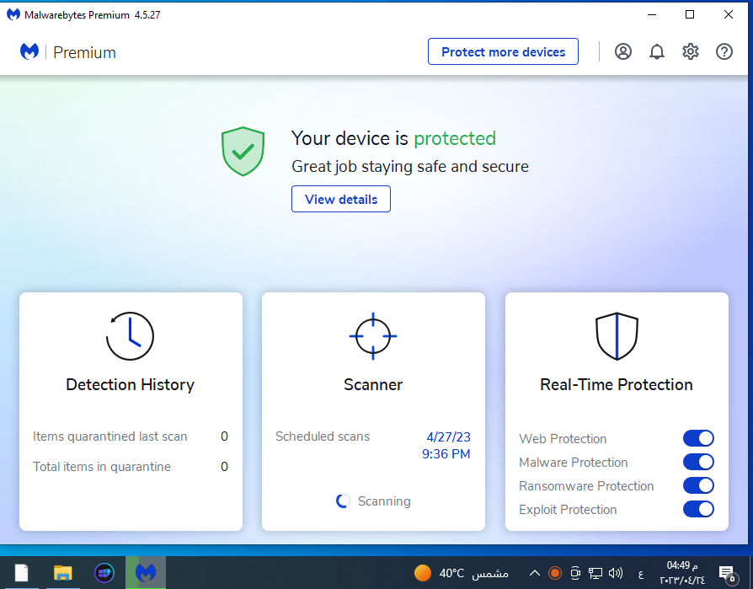753x589 pixels.
Task: Click the Exploit Protection label
Action: [568, 509]
